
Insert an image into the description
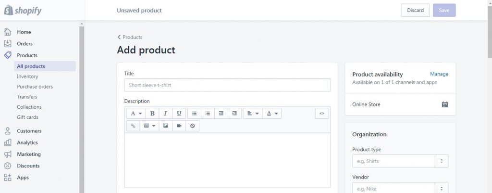[166, 126]
